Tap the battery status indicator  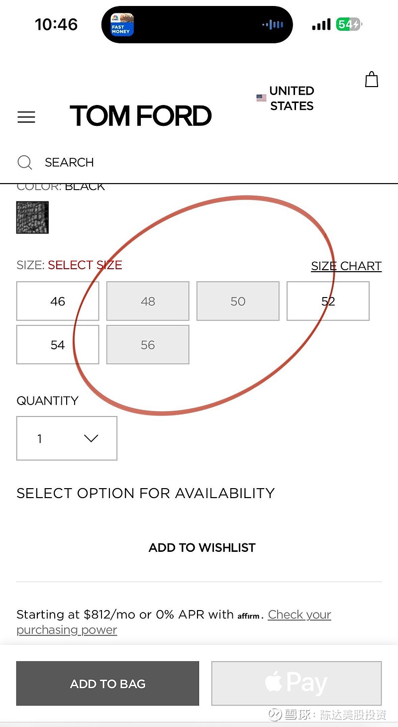(x=349, y=24)
